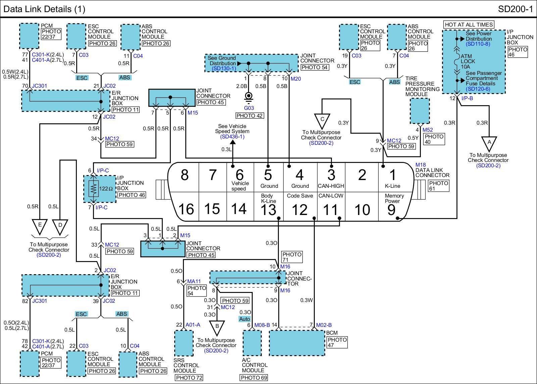Viewport: 537px width, 384px height.
Task: Click the triangle connector symbol labeled B
Action: coord(217,327)
